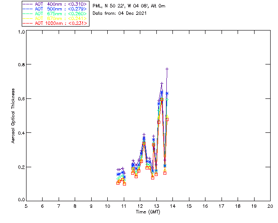Image resolution: width=278 pixels, height=223 pixels.
Task: Click the x-axis tick label 9
Action: pos(91,206)
